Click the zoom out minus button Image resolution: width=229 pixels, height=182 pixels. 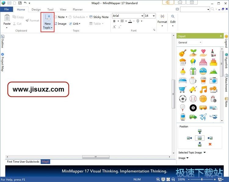[x=189, y=180]
